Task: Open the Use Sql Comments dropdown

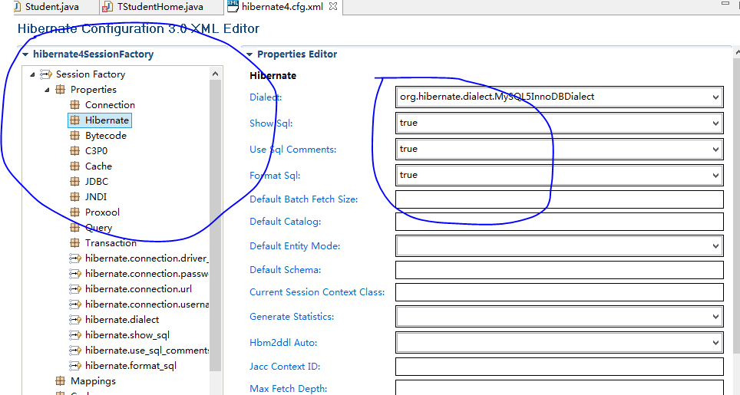Action: pyautogui.click(x=715, y=149)
